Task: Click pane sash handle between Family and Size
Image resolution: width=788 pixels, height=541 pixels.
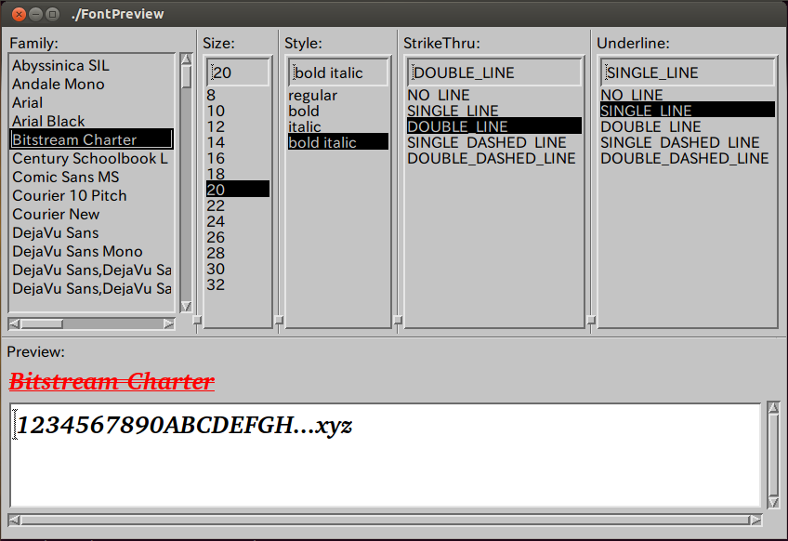Action: click(197, 320)
